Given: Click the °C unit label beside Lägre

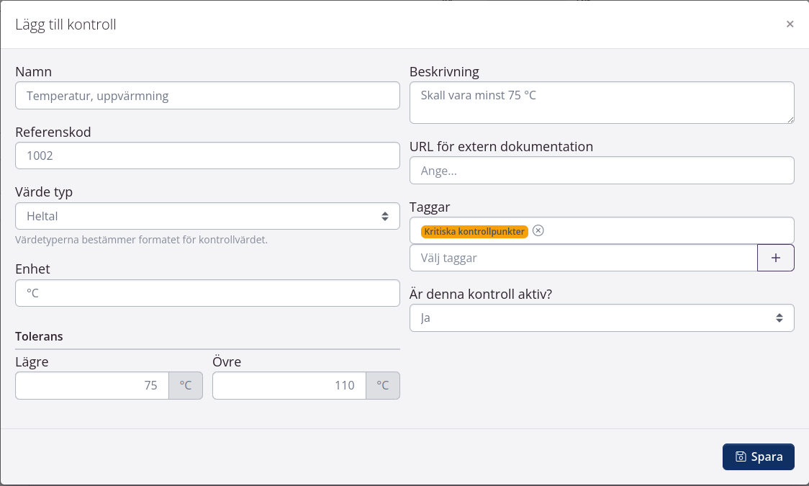Looking at the screenshot, I should click(186, 385).
